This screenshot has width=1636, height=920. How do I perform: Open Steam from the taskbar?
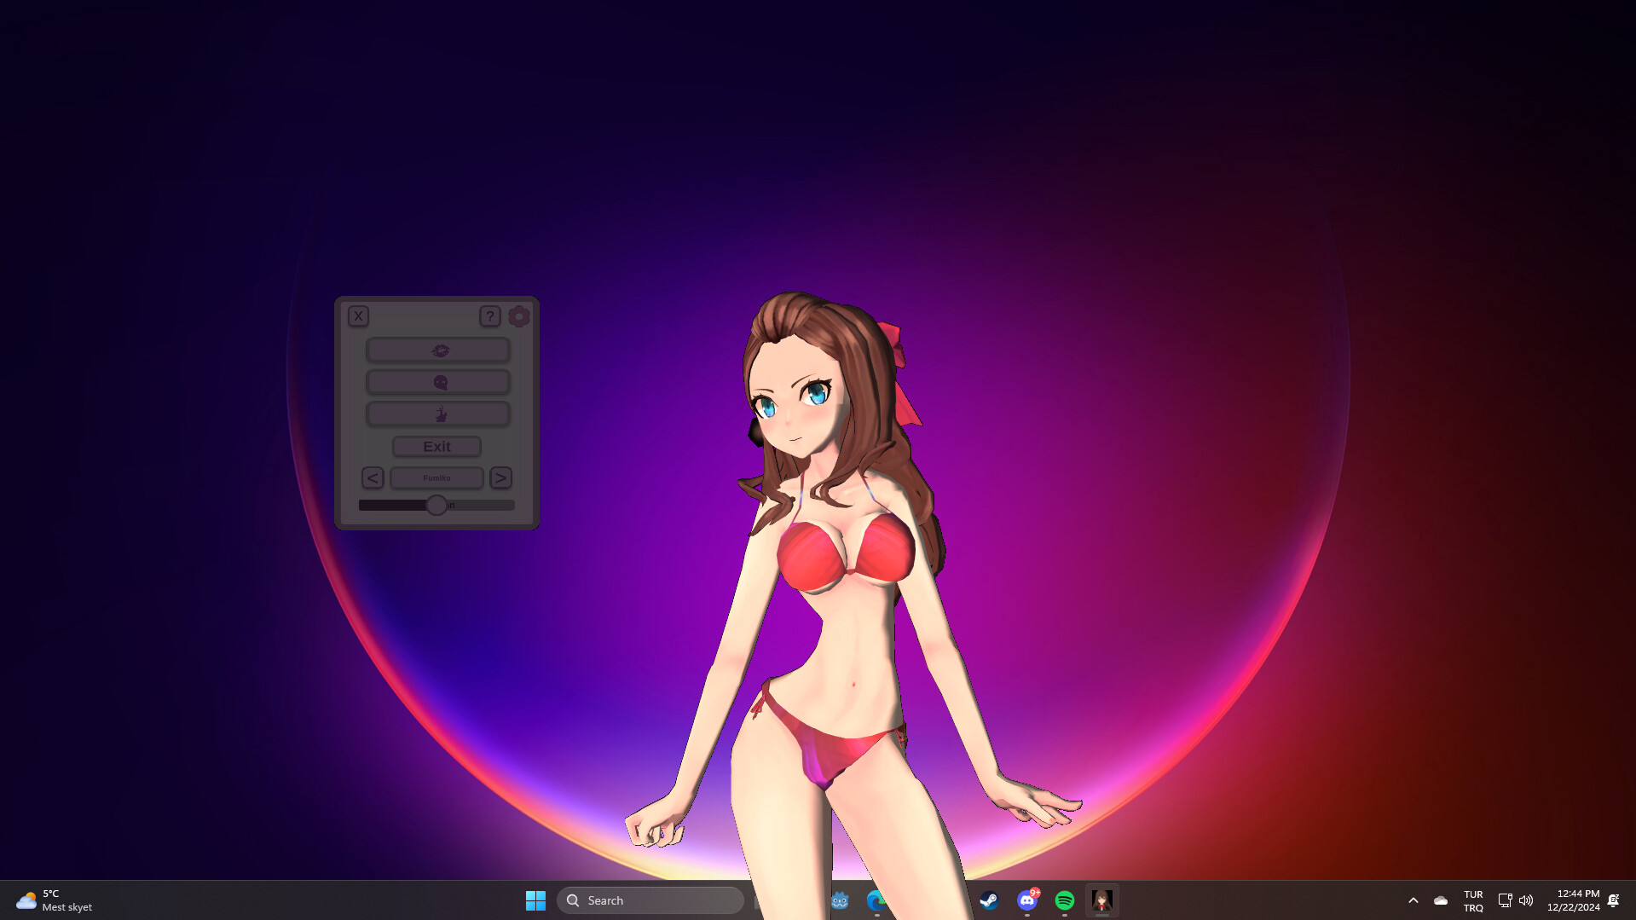click(989, 900)
